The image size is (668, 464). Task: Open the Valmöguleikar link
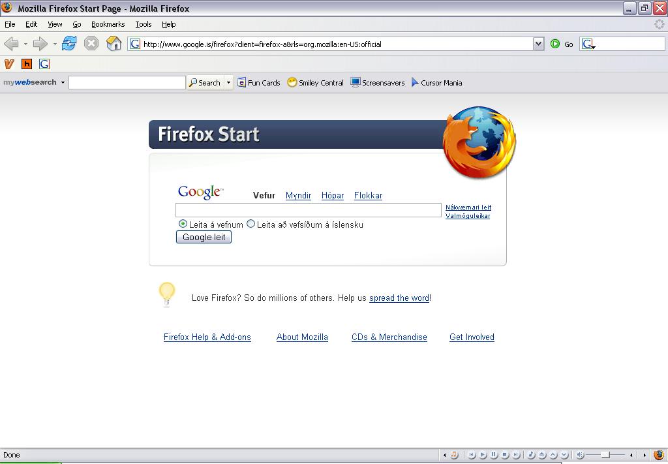tap(467, 215)
